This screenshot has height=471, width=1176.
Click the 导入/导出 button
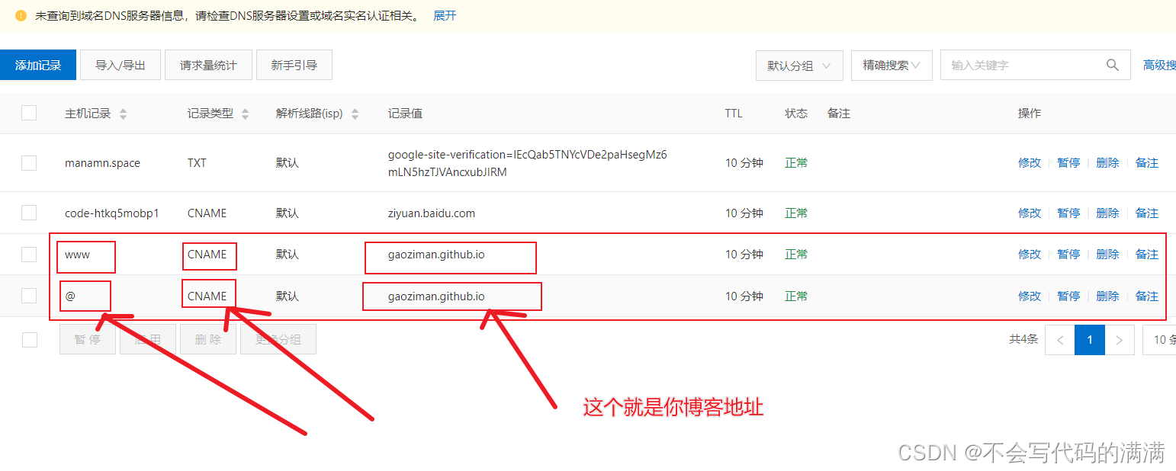(x=120, y=66)
